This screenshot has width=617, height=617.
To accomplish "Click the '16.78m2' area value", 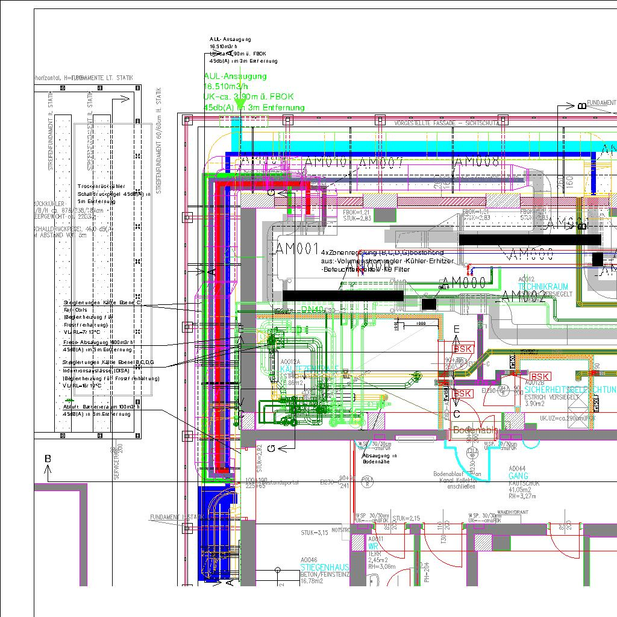I will (x=312, y=581).
